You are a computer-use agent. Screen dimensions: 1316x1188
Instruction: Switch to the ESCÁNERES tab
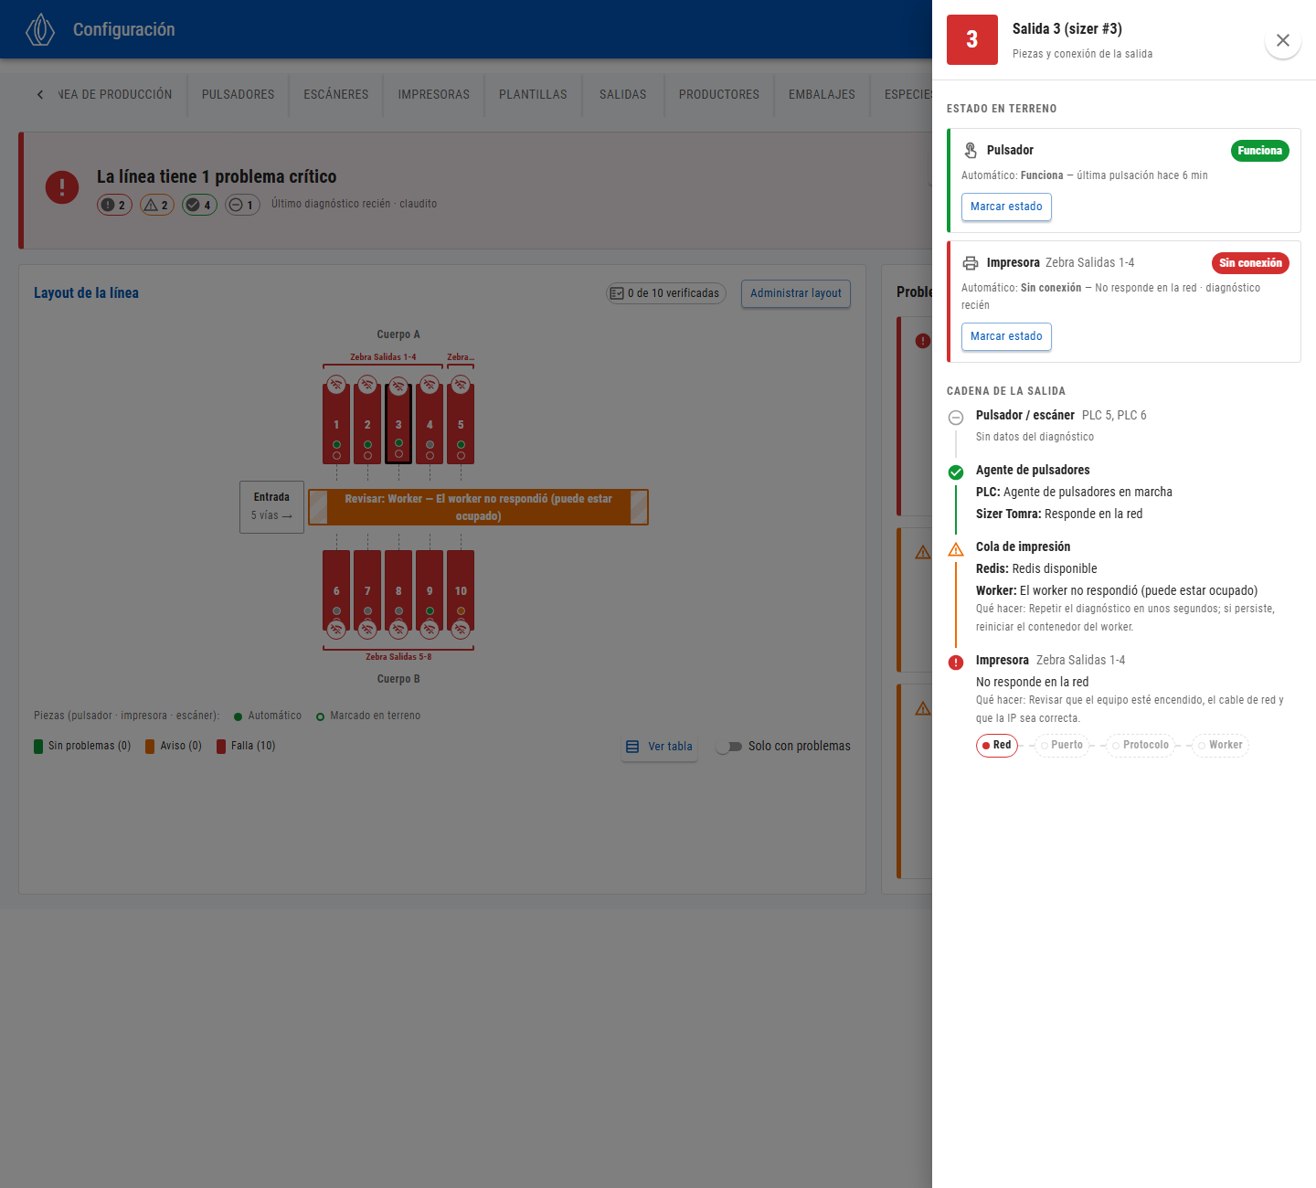pyautogui.click(x=336, y=95)
